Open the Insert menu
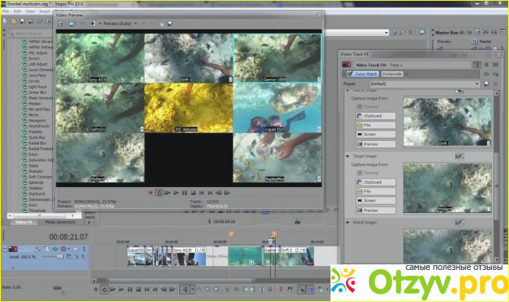 45,11
